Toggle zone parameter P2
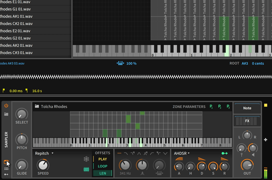The height and width of the screenshot is (180, 272). [220, 106]
